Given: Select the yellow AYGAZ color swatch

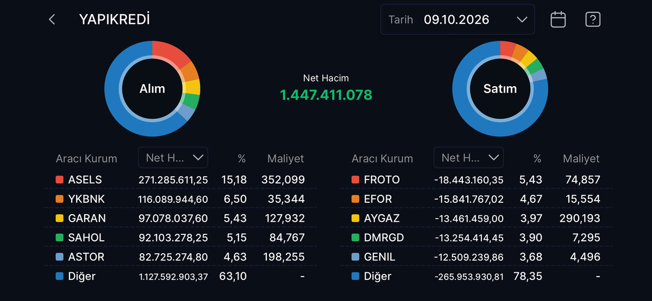Looking at the screenshot, I should (355, 218).
